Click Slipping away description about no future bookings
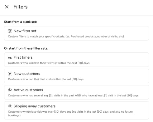 70,114
